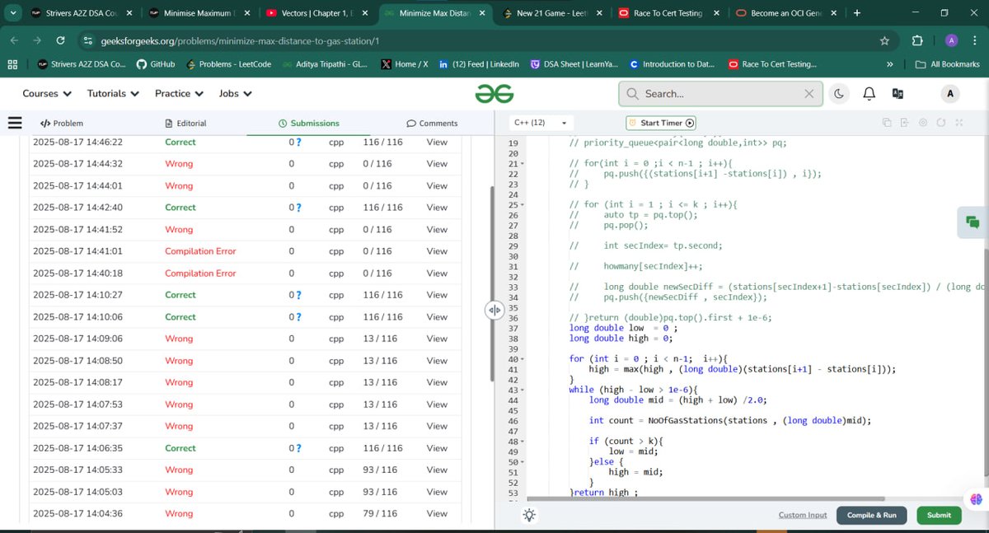989x533 pixels.
Task: Open editor settings gear icon
Action: [922, 123]
